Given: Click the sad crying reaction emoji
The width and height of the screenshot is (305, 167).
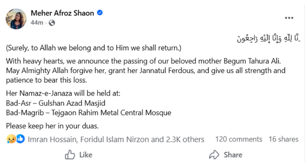Looking at the screenshot, I should 11,139.
